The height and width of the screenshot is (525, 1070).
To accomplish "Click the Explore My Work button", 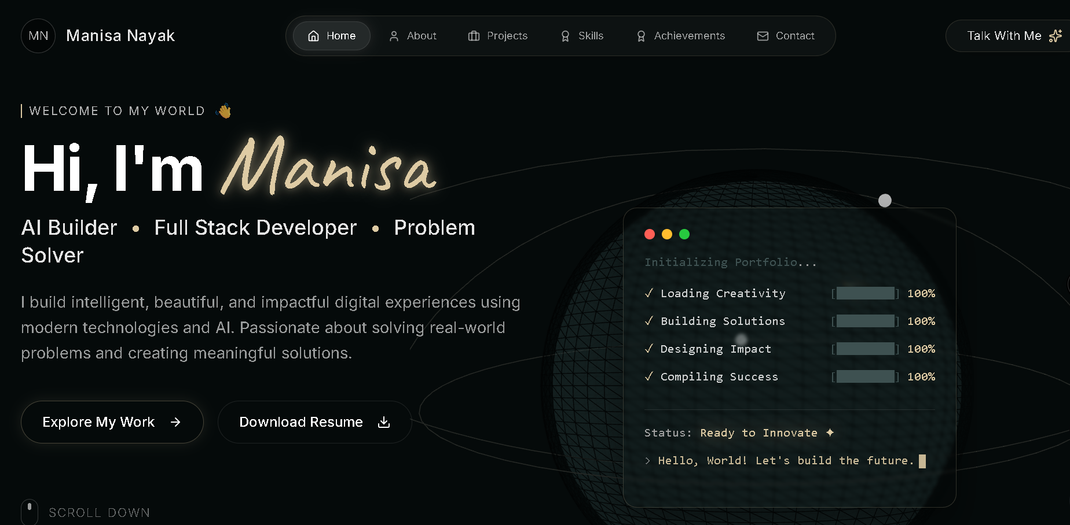I will point(112,422).
